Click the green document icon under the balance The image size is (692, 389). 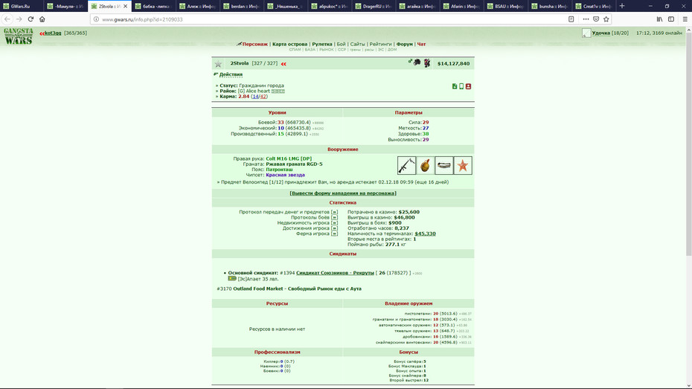[x=455, y=86]
